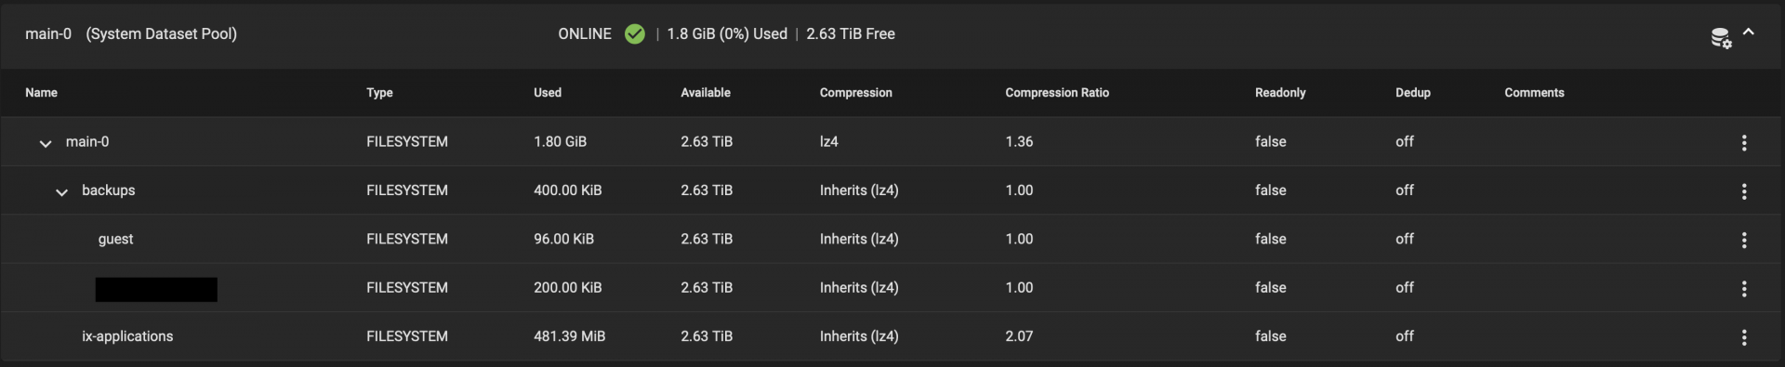This screenshot has width=1785, height=367.
Task: Collapse the main-0 dataset tree node
Action: (x=45, y=143)
